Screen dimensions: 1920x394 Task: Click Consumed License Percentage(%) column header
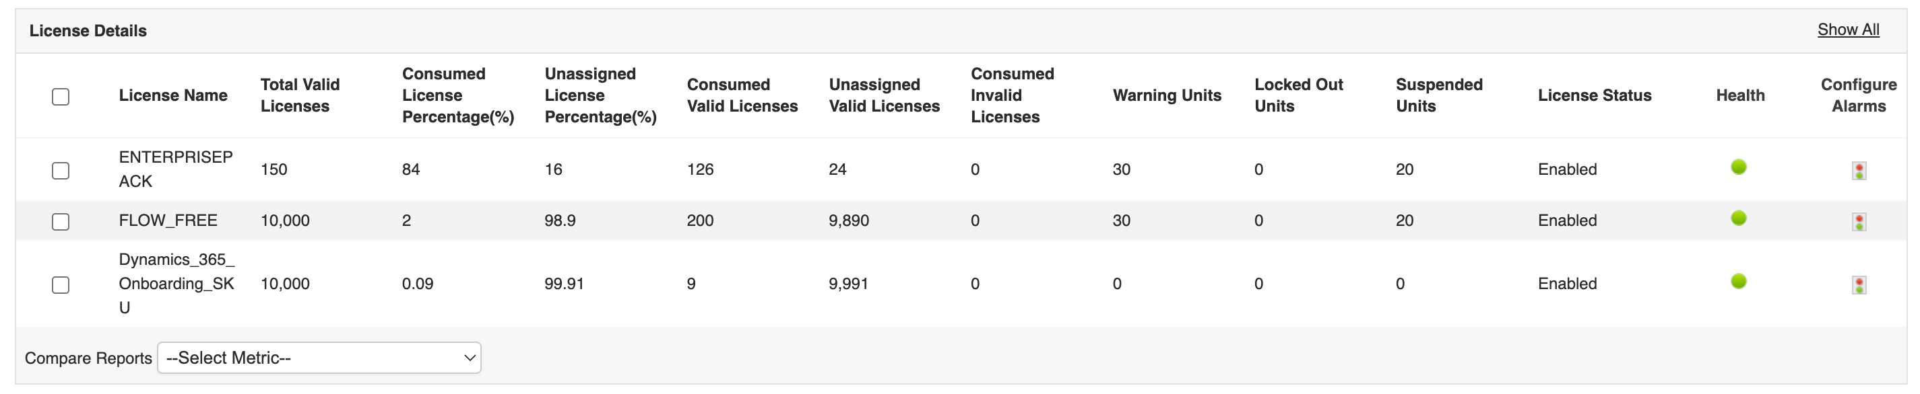point(457,95)
